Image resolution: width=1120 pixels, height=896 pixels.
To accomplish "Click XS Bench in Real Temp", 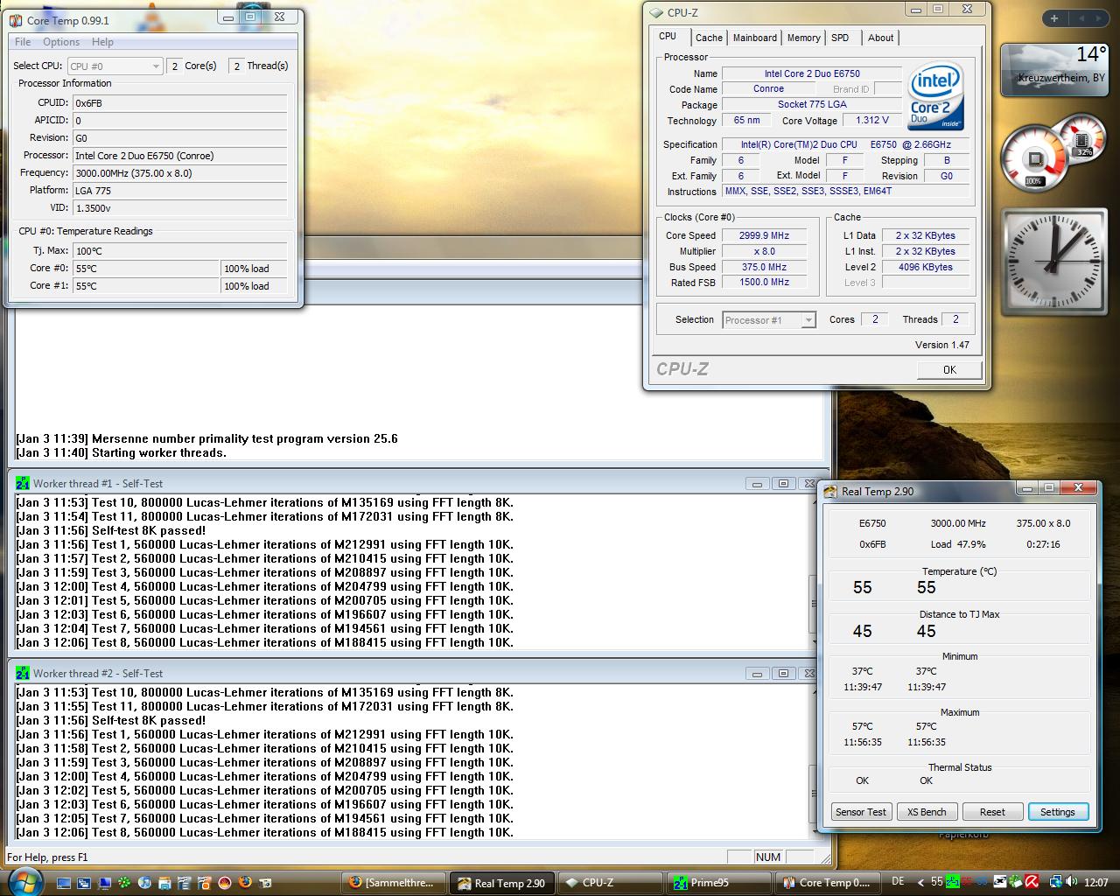I will click(x=927, y=812).
